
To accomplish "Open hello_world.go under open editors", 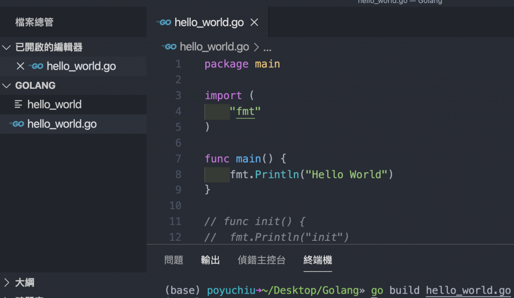I will pyautogui.click(x=81, y=66).
